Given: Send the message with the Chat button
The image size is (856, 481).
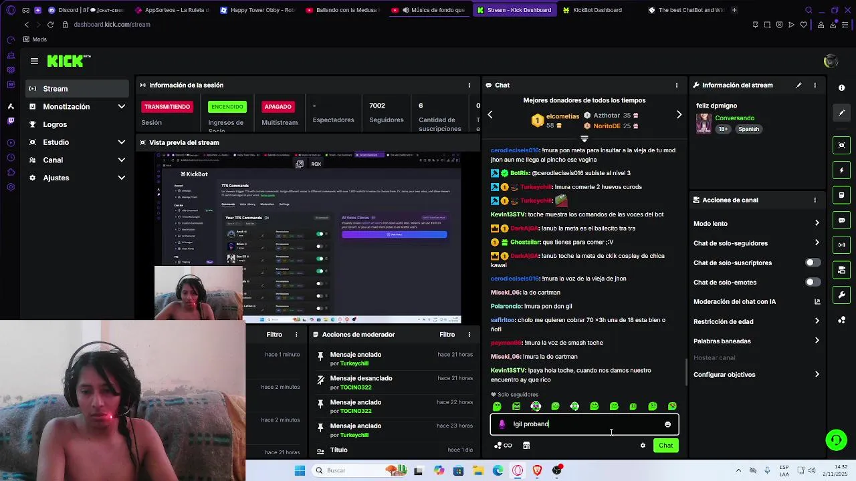Looking at the screenshot, I should [x=665, y=446].
